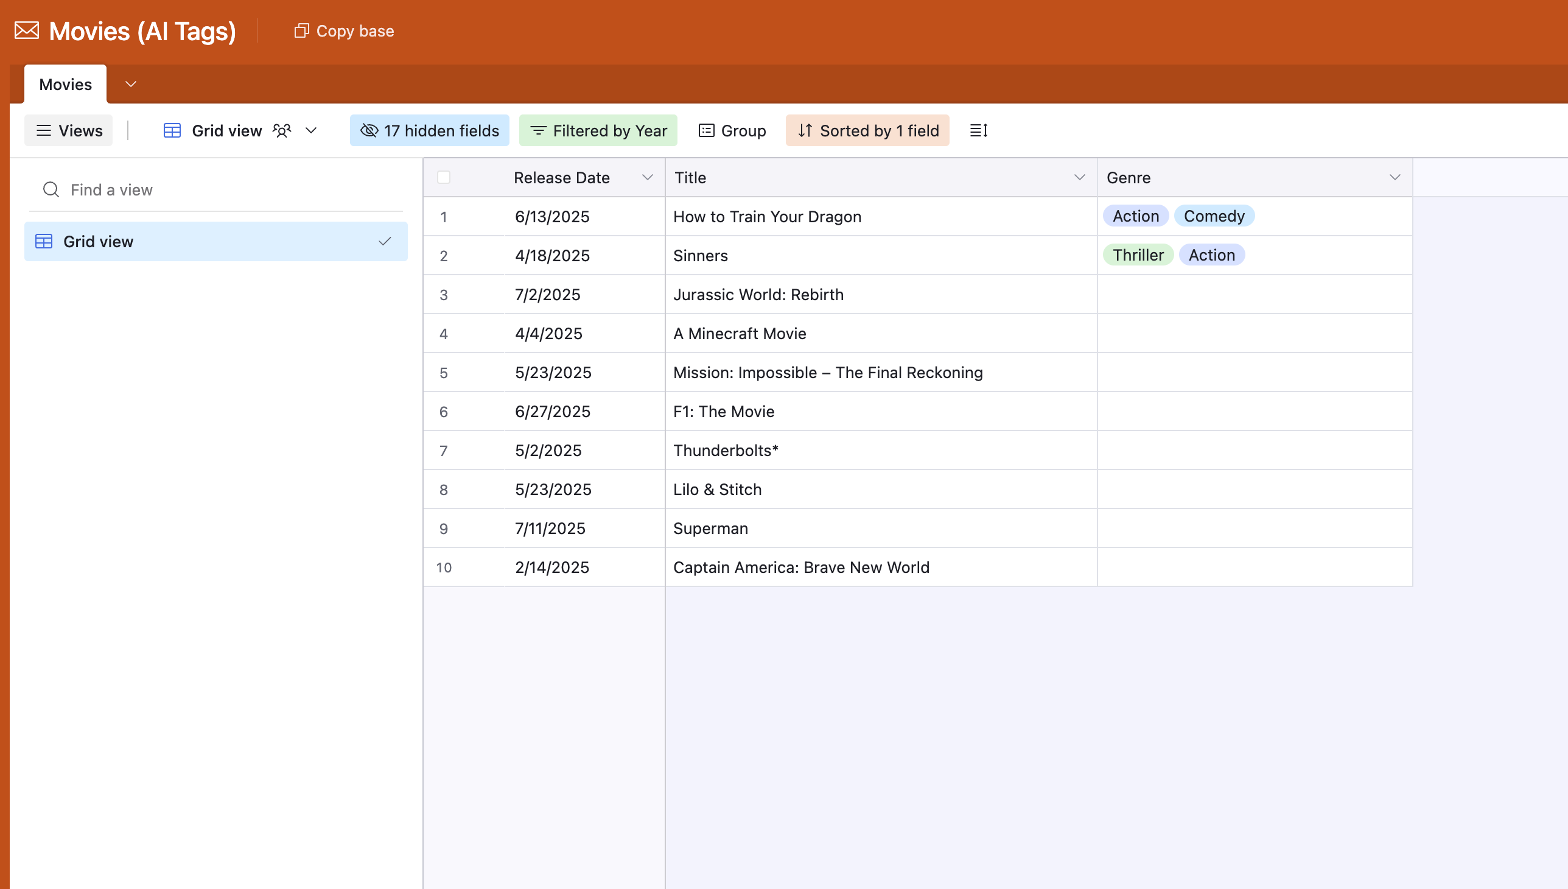Click the 4/18/2025 release date cell
The height and width of the screenshot is (889, 1568).
click(585, 256)
